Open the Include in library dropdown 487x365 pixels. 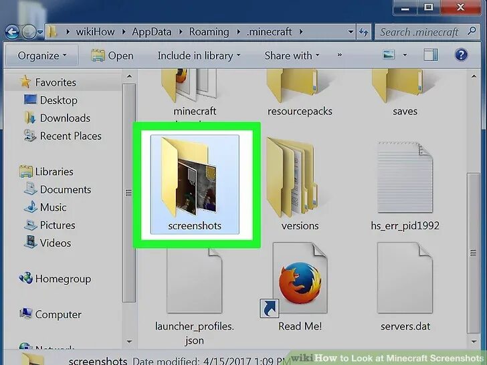coord(199,55)
